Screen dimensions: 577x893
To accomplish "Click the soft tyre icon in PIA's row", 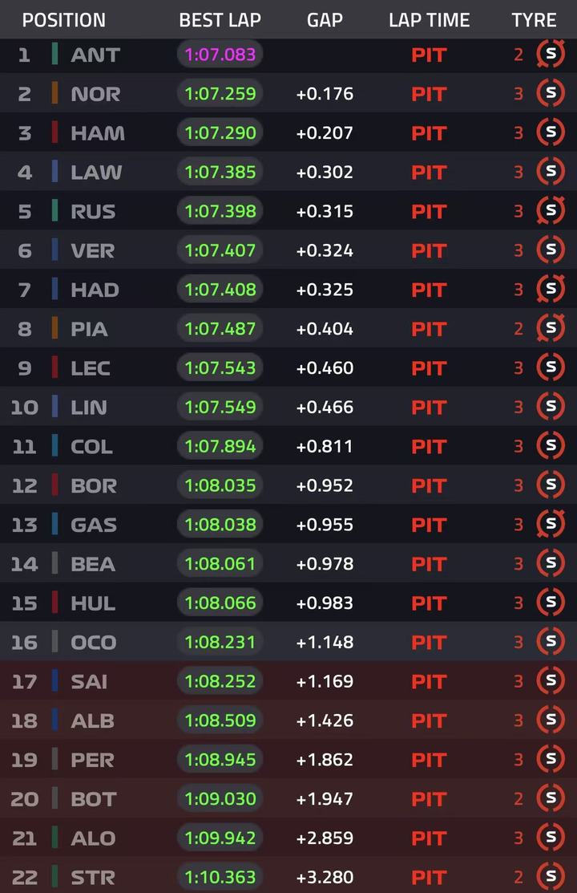I will click(x=551, y=328).
